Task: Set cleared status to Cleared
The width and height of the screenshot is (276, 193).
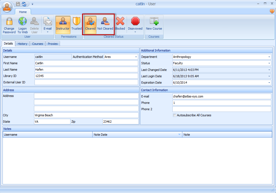Action: (90, 24)
